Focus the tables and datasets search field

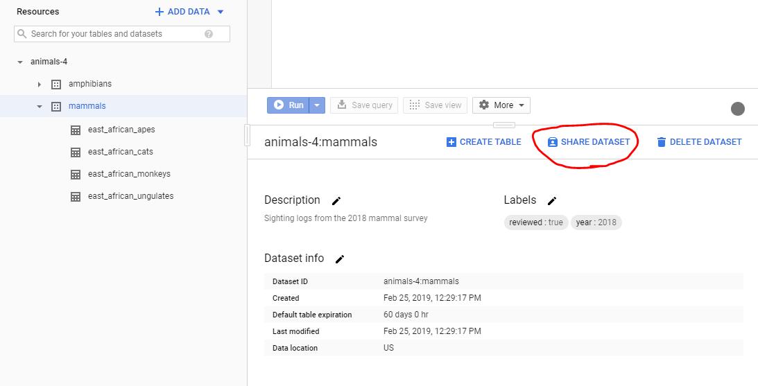click(x=122, y=34)
